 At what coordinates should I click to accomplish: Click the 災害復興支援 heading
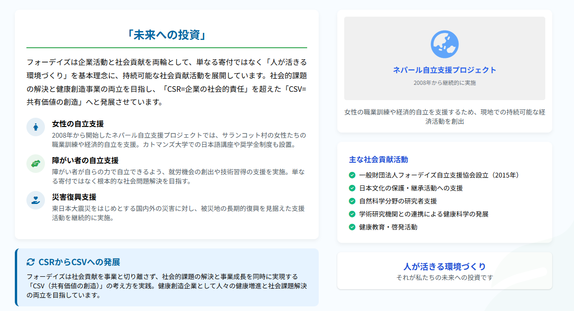[74, 197]
